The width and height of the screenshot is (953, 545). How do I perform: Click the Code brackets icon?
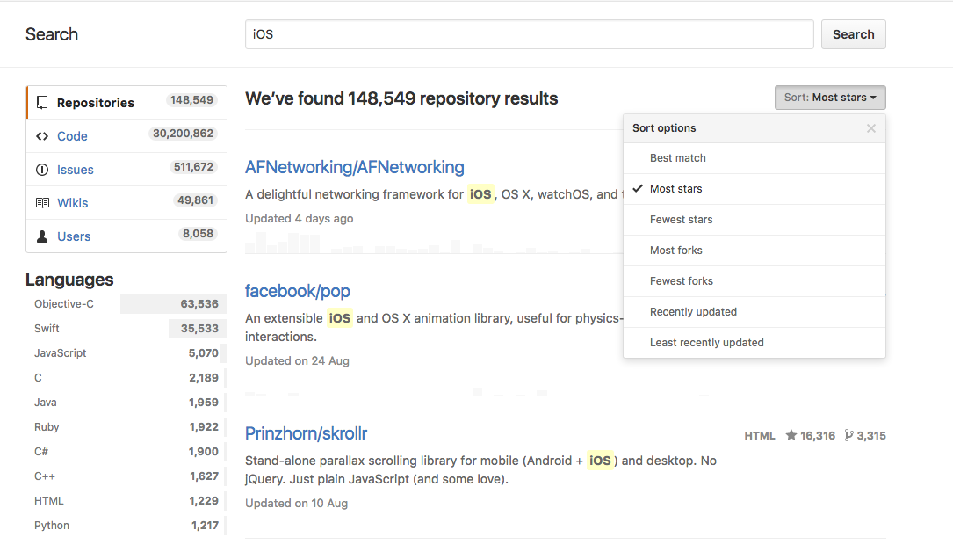pos(42,136)
